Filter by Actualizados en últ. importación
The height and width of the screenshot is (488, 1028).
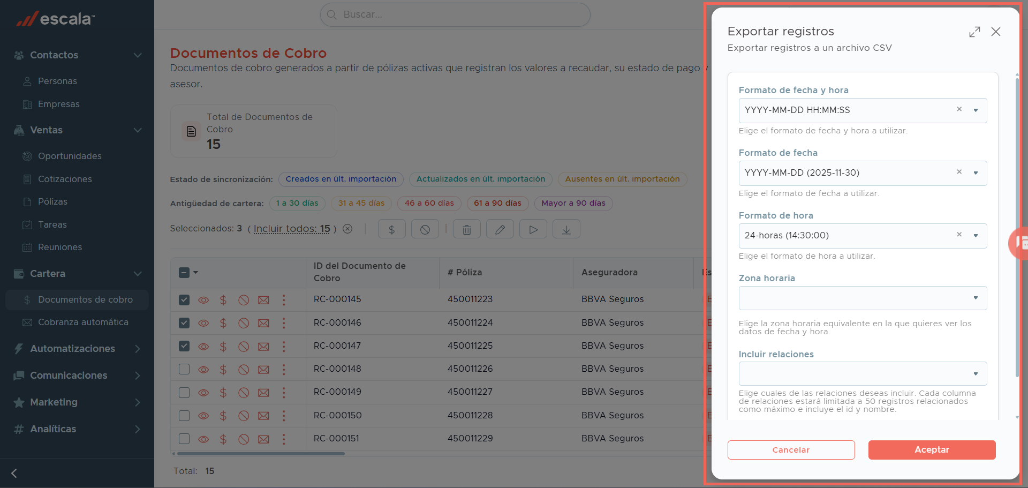point(481,179)
